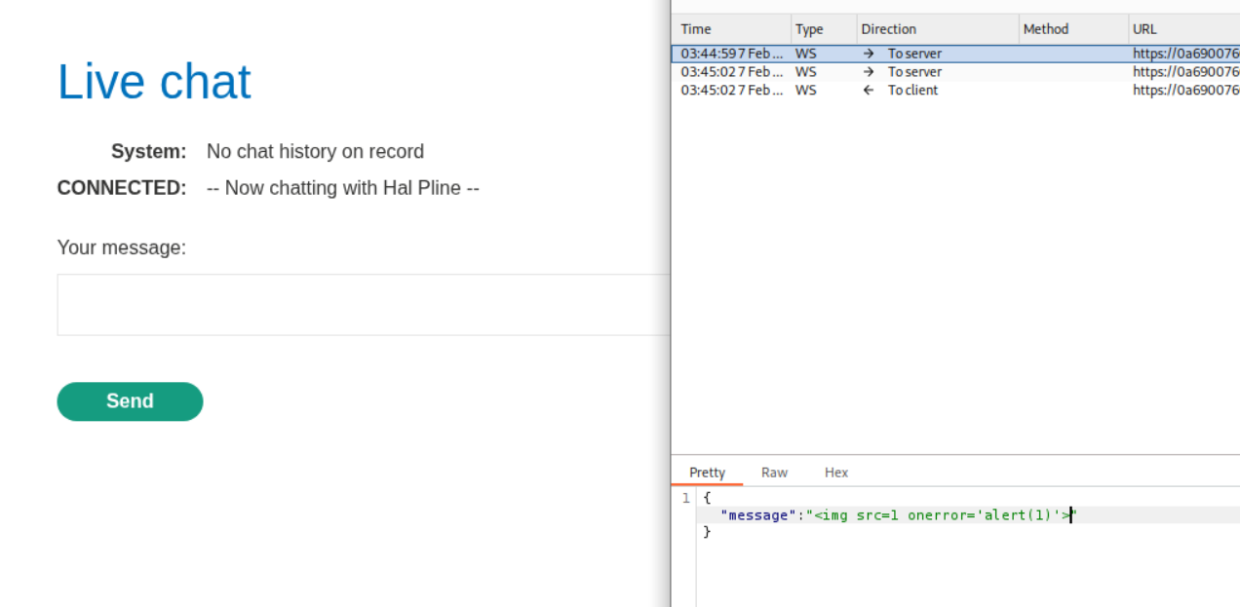Click the left arrow To client icon

tap(869, 91)
